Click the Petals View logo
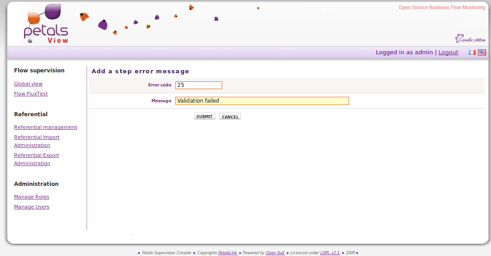 pyautogui.click(x=46, y=24)
